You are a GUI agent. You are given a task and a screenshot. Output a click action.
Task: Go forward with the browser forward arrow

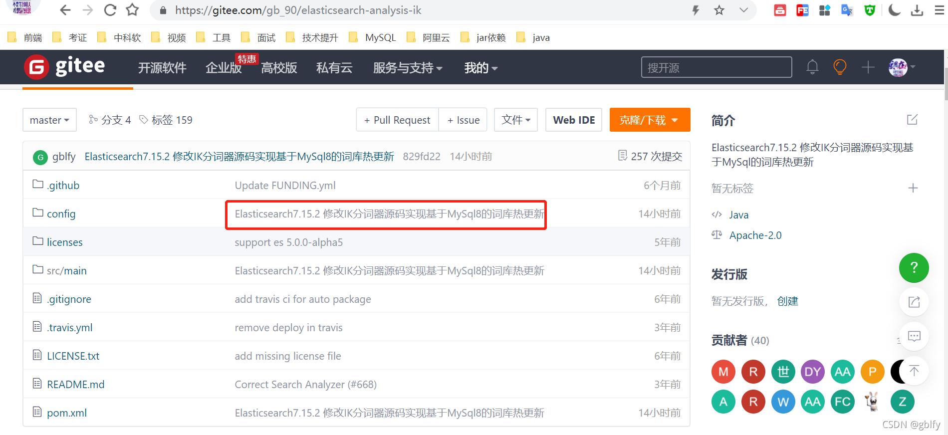(88, 10)
